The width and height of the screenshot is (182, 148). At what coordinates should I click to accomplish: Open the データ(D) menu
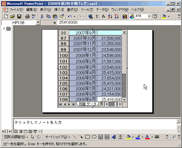tap(102, 9)
